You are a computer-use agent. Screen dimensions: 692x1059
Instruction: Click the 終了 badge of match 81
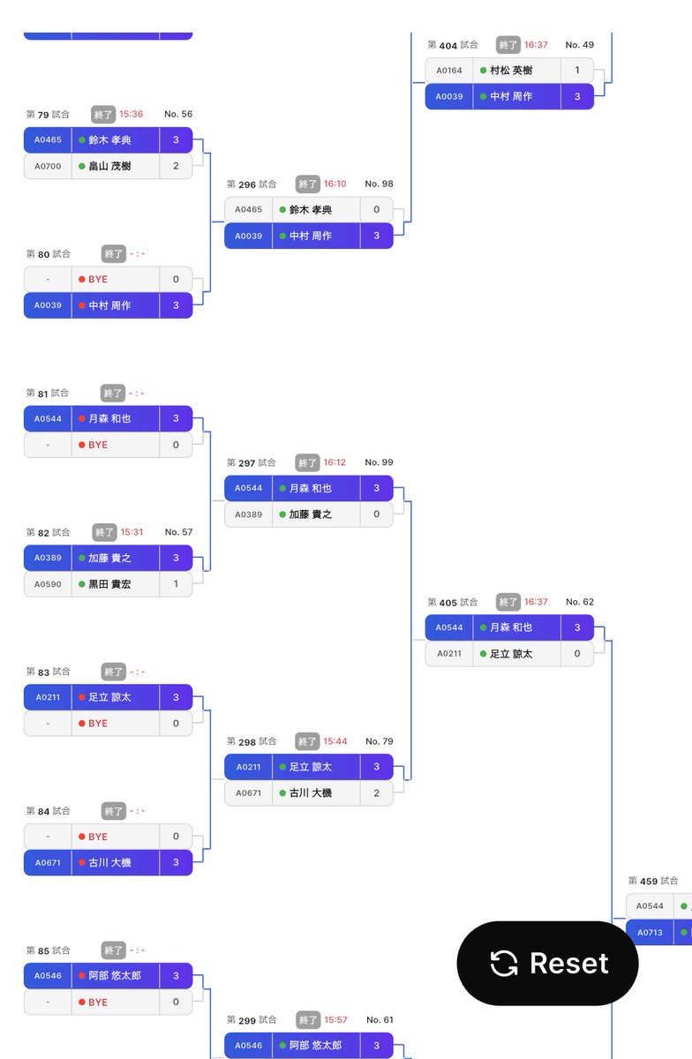(x=114, y=394)
